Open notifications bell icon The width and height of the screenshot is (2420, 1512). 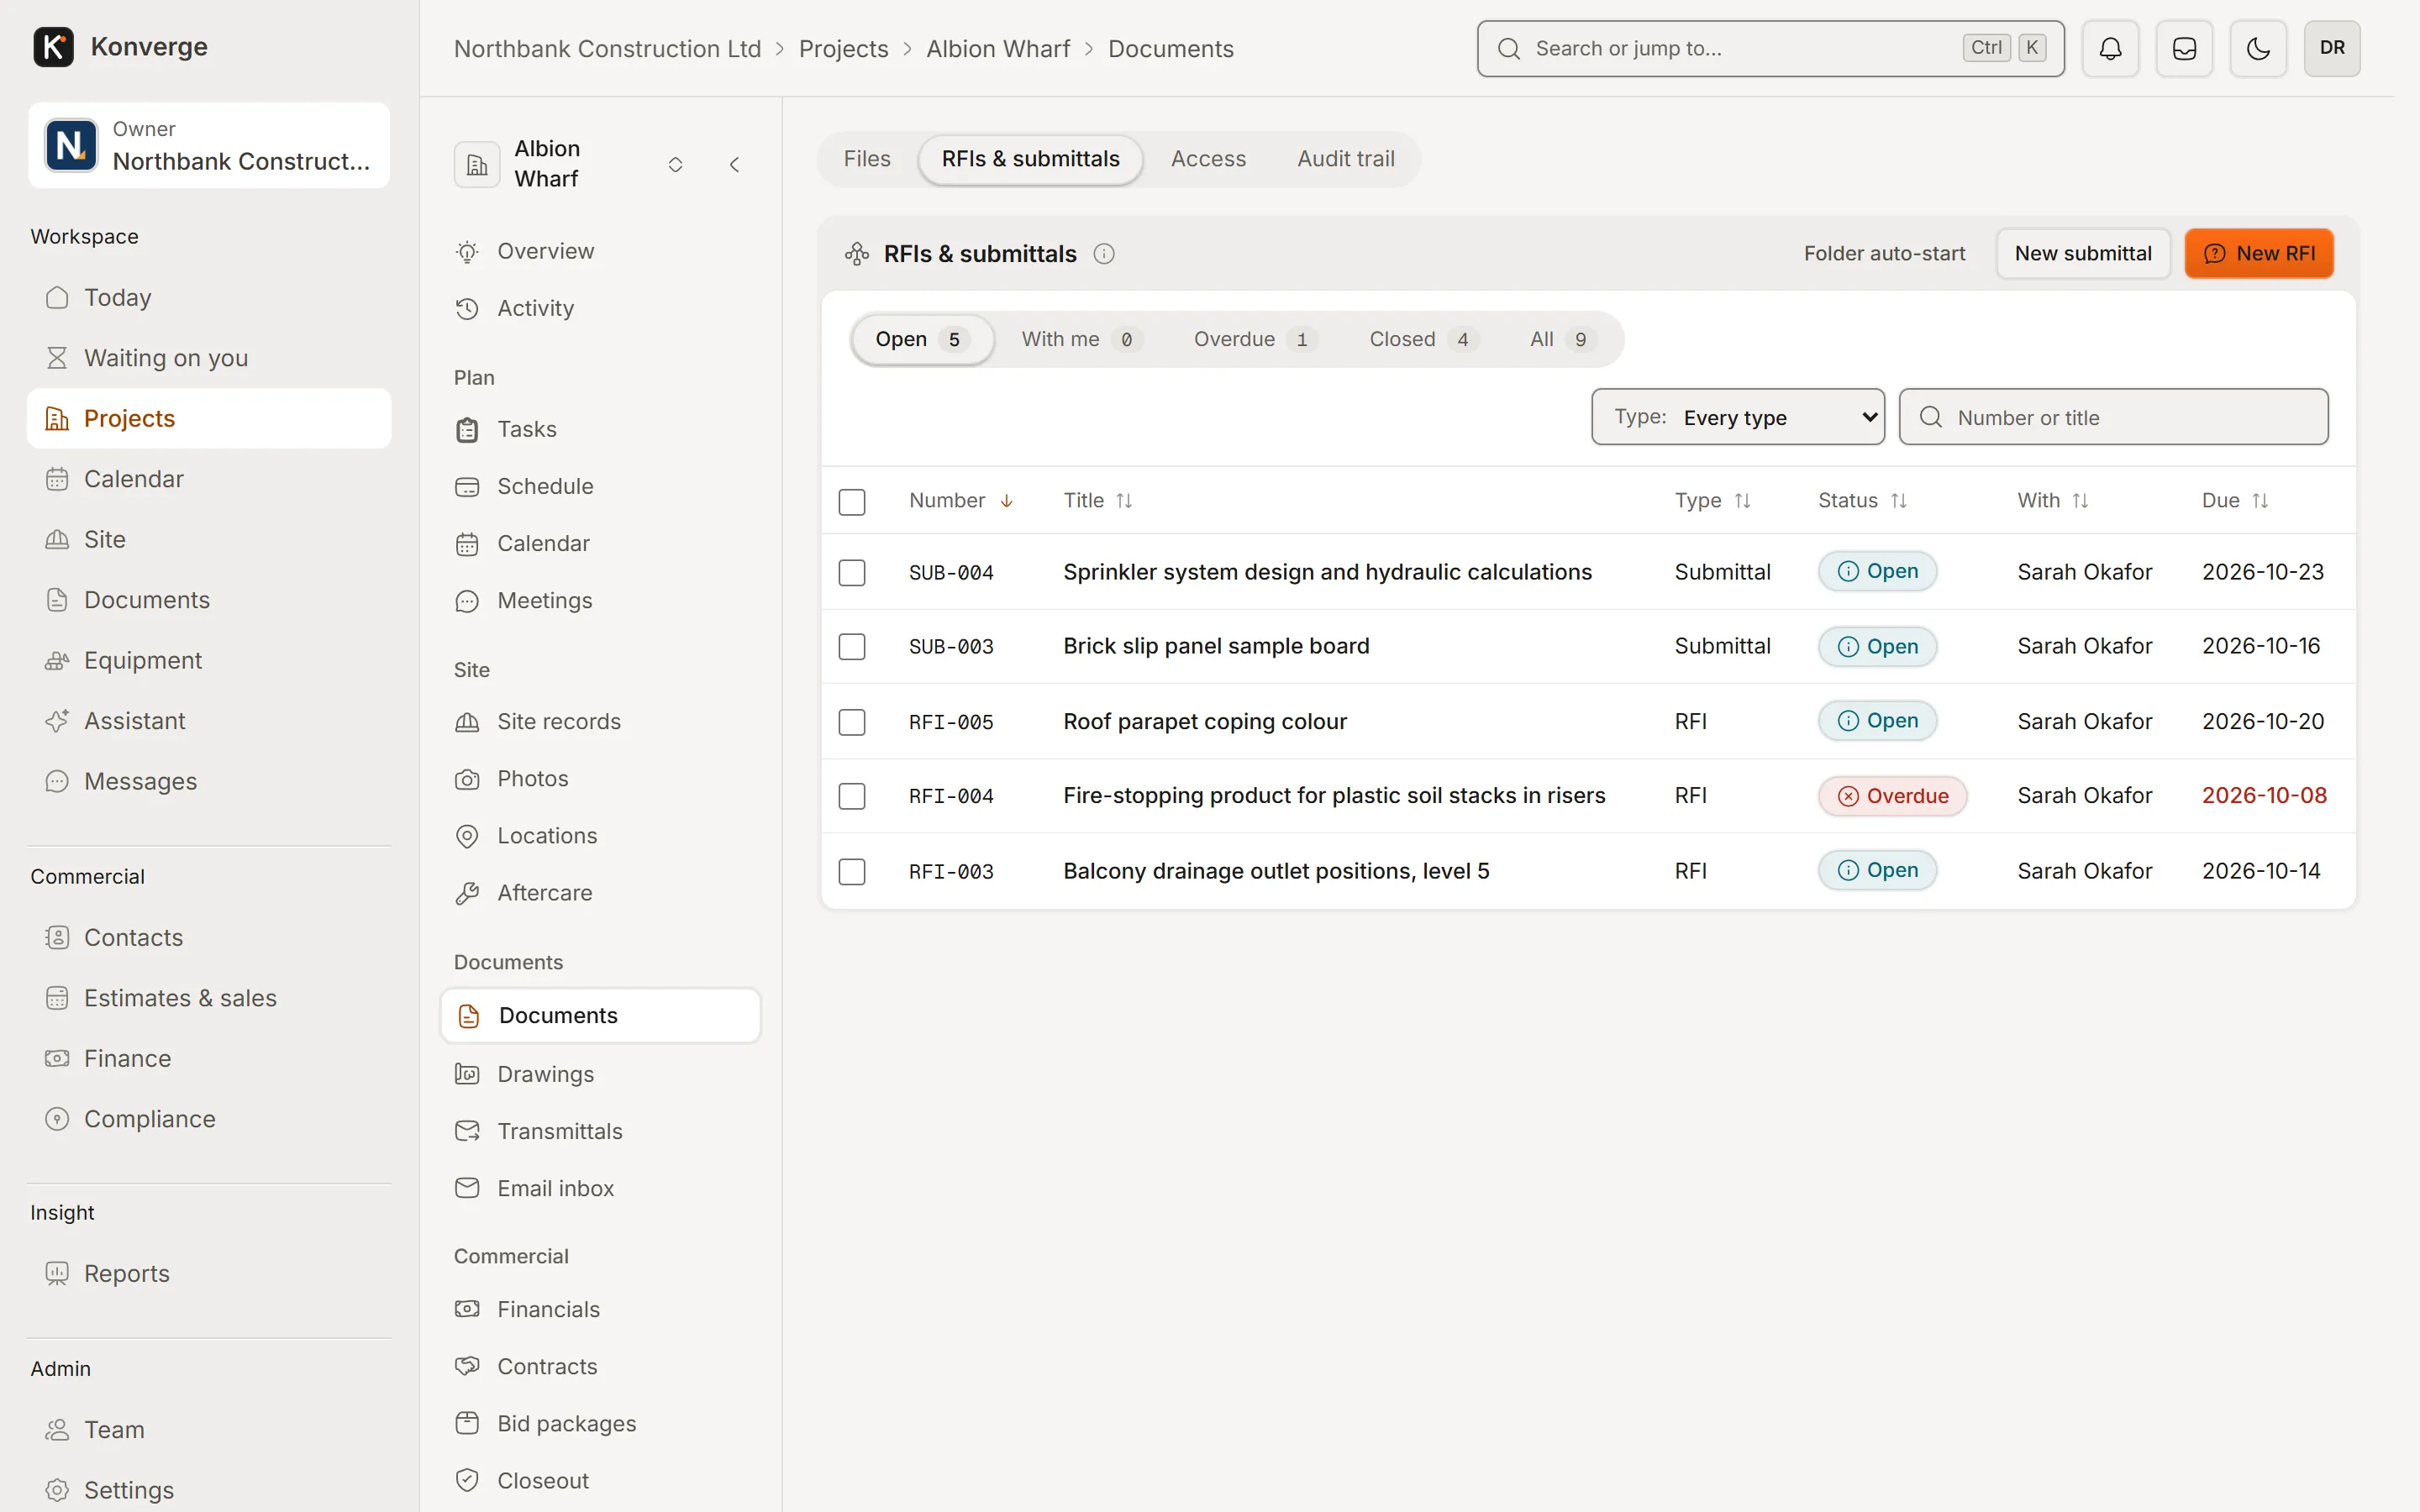pyautogui.click(x=2110, y=48)
